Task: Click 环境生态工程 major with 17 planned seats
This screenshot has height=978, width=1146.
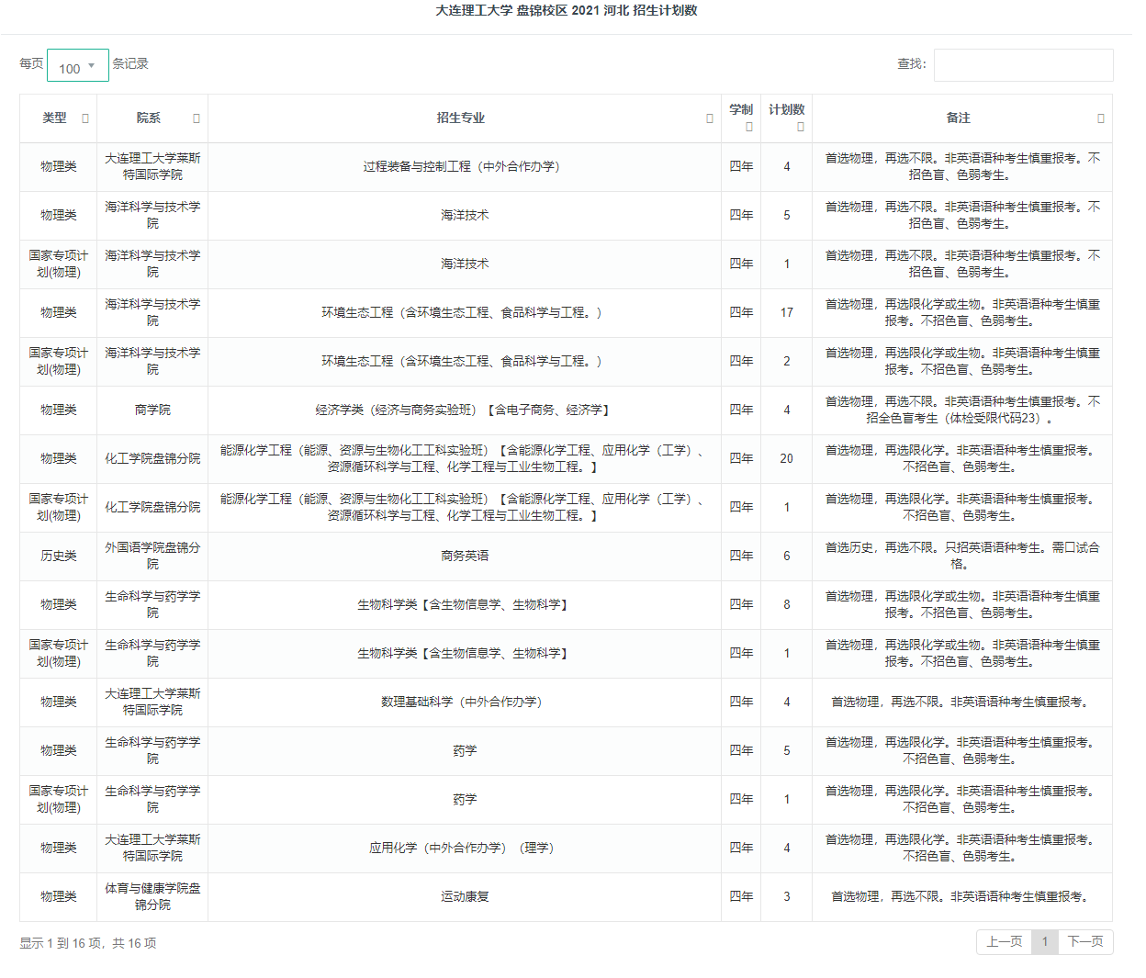Action: (x=465, y=313)
